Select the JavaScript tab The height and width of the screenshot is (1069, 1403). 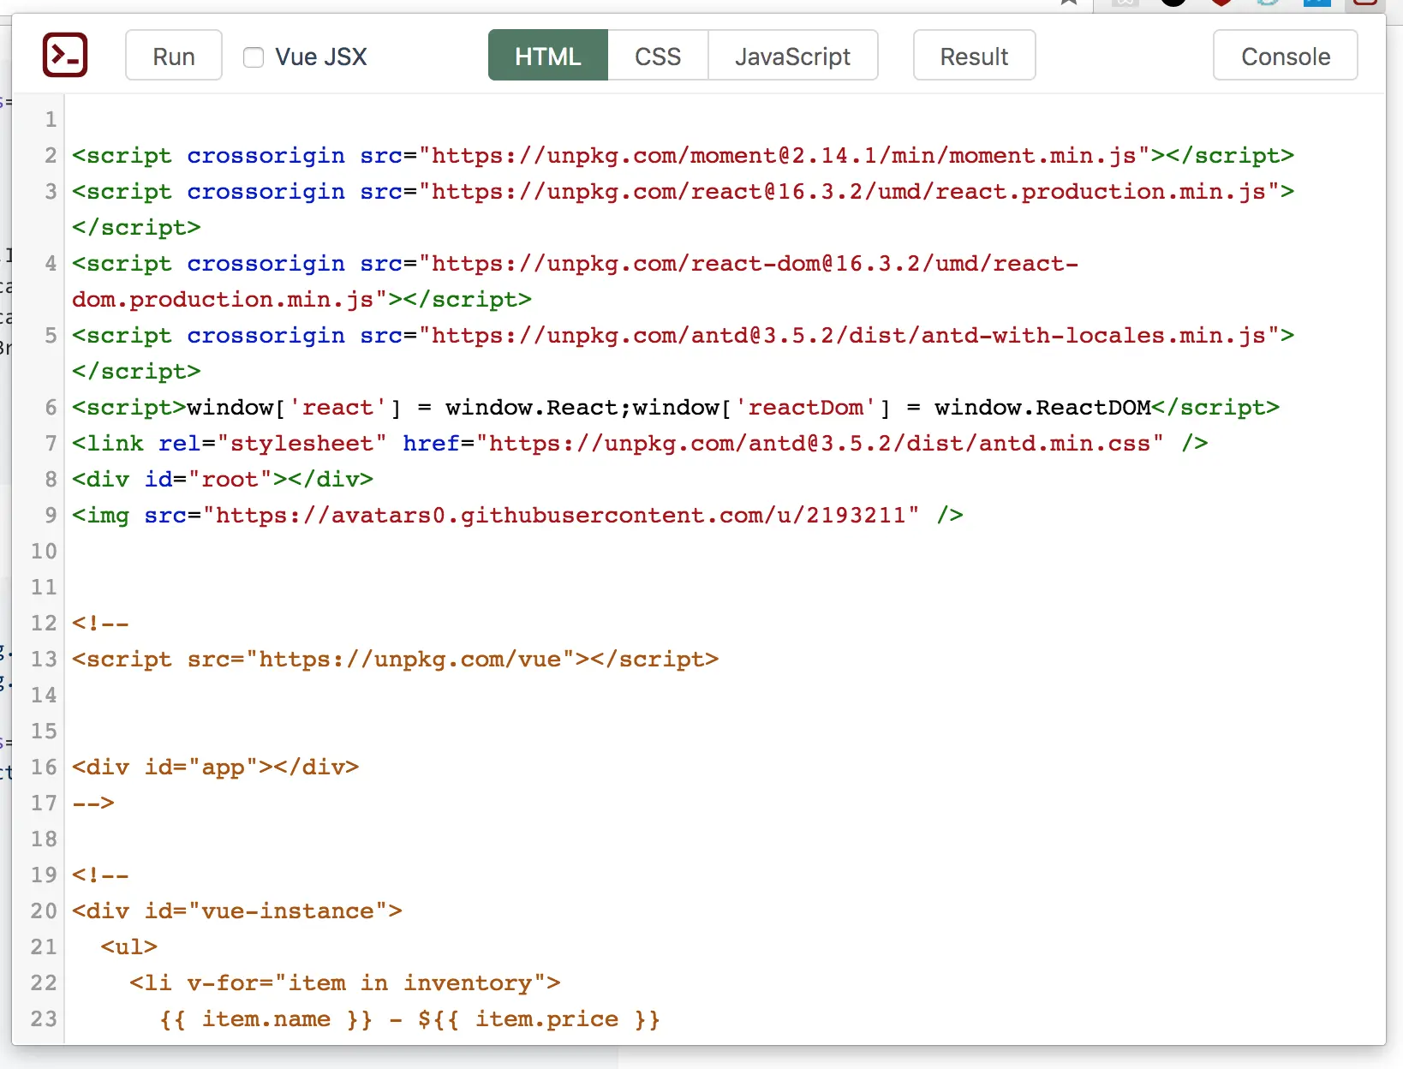pyautogui.click(x=792, y=56)
